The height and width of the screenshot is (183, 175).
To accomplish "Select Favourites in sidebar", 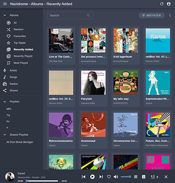I will [20, 36].
